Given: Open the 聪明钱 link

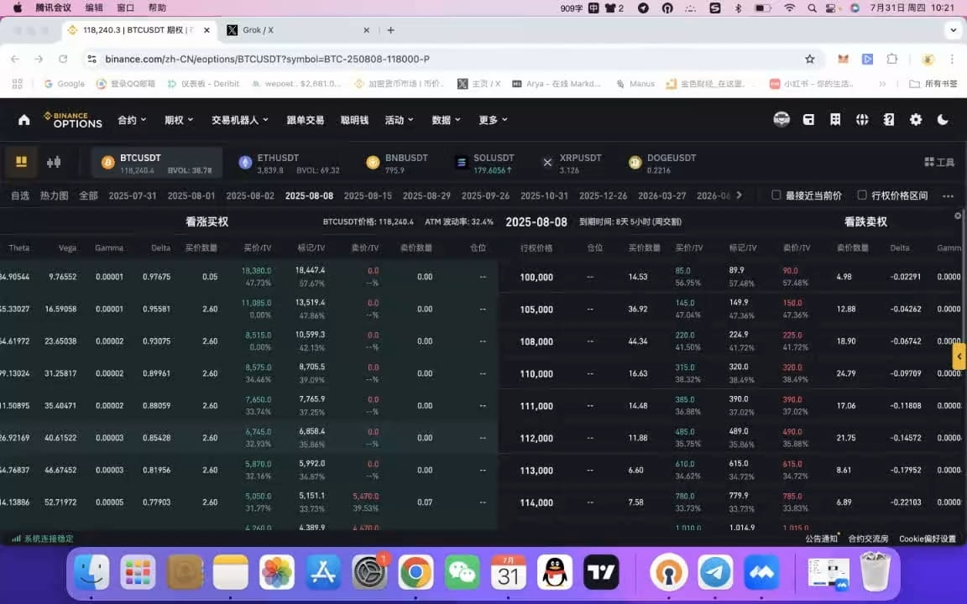Looking at the screenshot, I should click(x=354, y=120).
